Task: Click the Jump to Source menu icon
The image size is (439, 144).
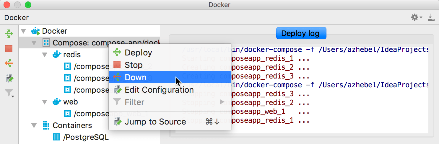Action: click(118, 122)
